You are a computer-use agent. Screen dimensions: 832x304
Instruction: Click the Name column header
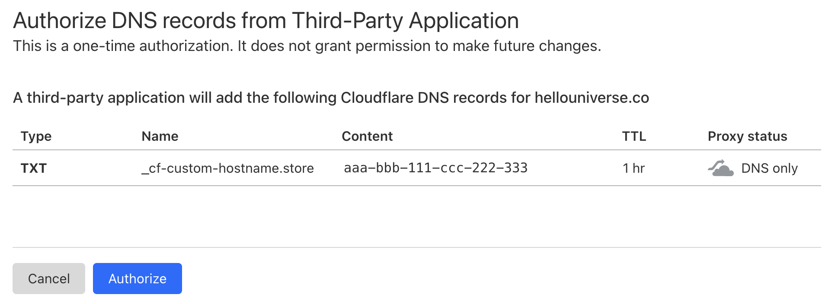coord(160,136)
